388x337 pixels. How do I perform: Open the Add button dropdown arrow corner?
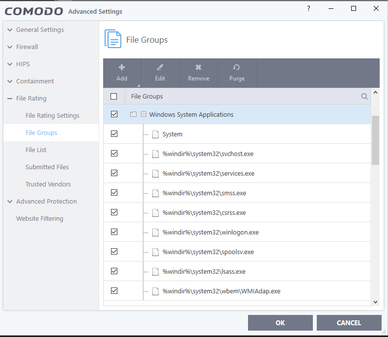pos(139,85)
